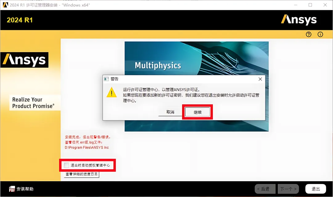This screenshot has width=333, height=197.
Task: Open 查看详细的进度日志 button
Action: [x=81, y=174]
